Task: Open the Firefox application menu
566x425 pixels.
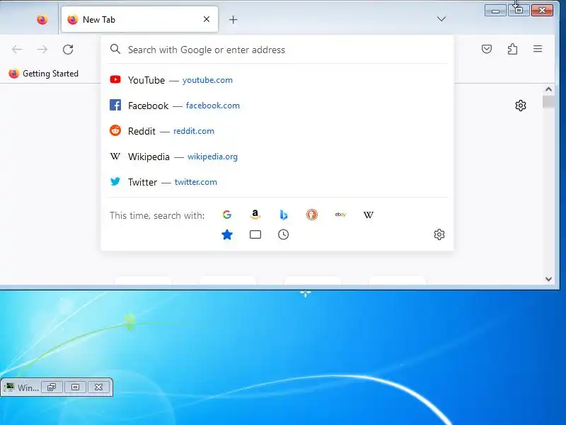Action: tap(538, 49)
